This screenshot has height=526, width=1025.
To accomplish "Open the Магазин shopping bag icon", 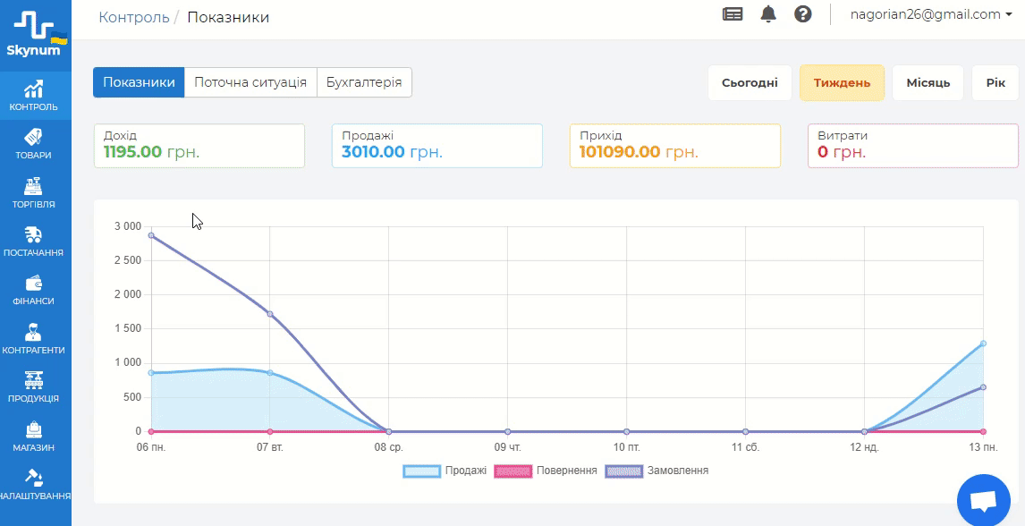I will (x=34, y=429).
